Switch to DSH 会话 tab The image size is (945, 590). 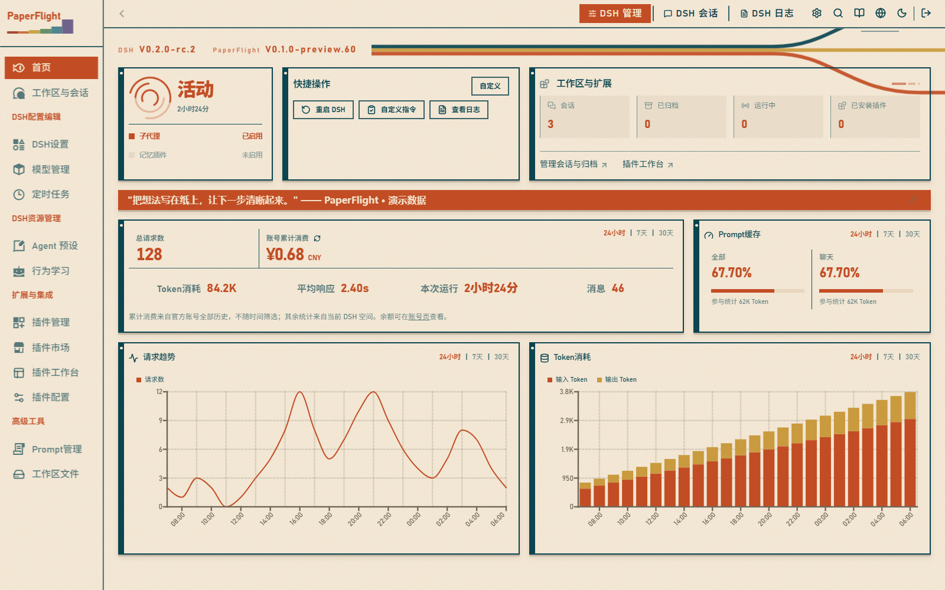(x=690, y=14)
